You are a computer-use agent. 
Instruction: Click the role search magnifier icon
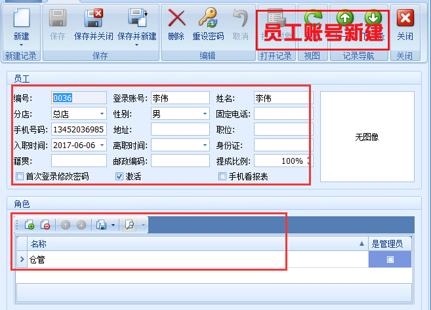coord(129,225)
